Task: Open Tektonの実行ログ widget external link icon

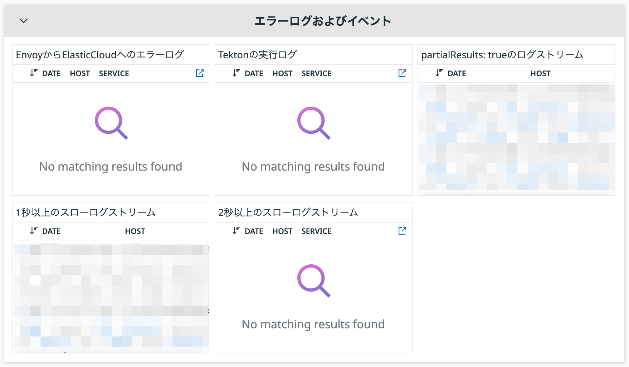Action: (402, 73)
